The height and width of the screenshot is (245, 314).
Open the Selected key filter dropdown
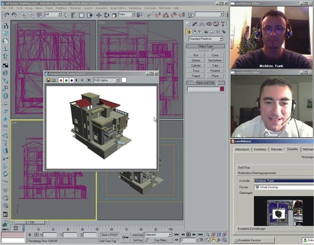pos(158,234)
